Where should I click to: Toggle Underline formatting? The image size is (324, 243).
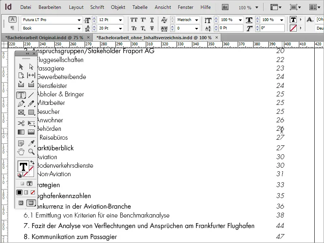pyautogui.click(x=152, y=20)
